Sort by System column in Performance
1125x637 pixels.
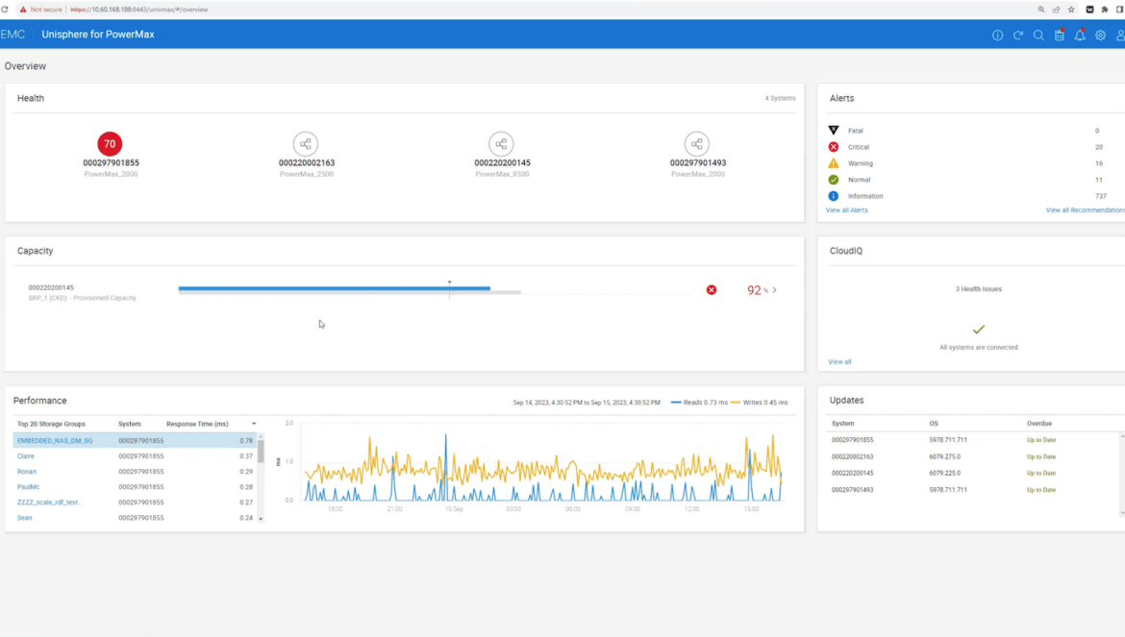(x=129, y=425)
